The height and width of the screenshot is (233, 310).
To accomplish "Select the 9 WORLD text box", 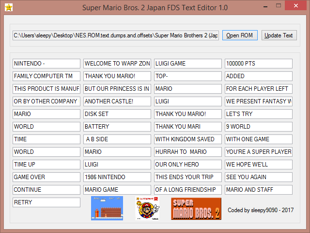I will click(x=259, y=127).
